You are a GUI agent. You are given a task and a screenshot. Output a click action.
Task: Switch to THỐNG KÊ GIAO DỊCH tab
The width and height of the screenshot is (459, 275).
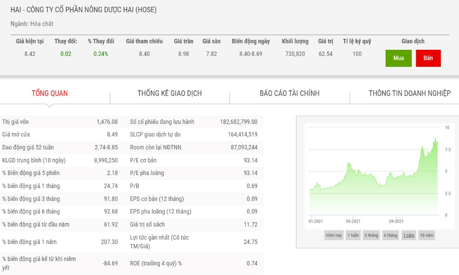(170, 93)
